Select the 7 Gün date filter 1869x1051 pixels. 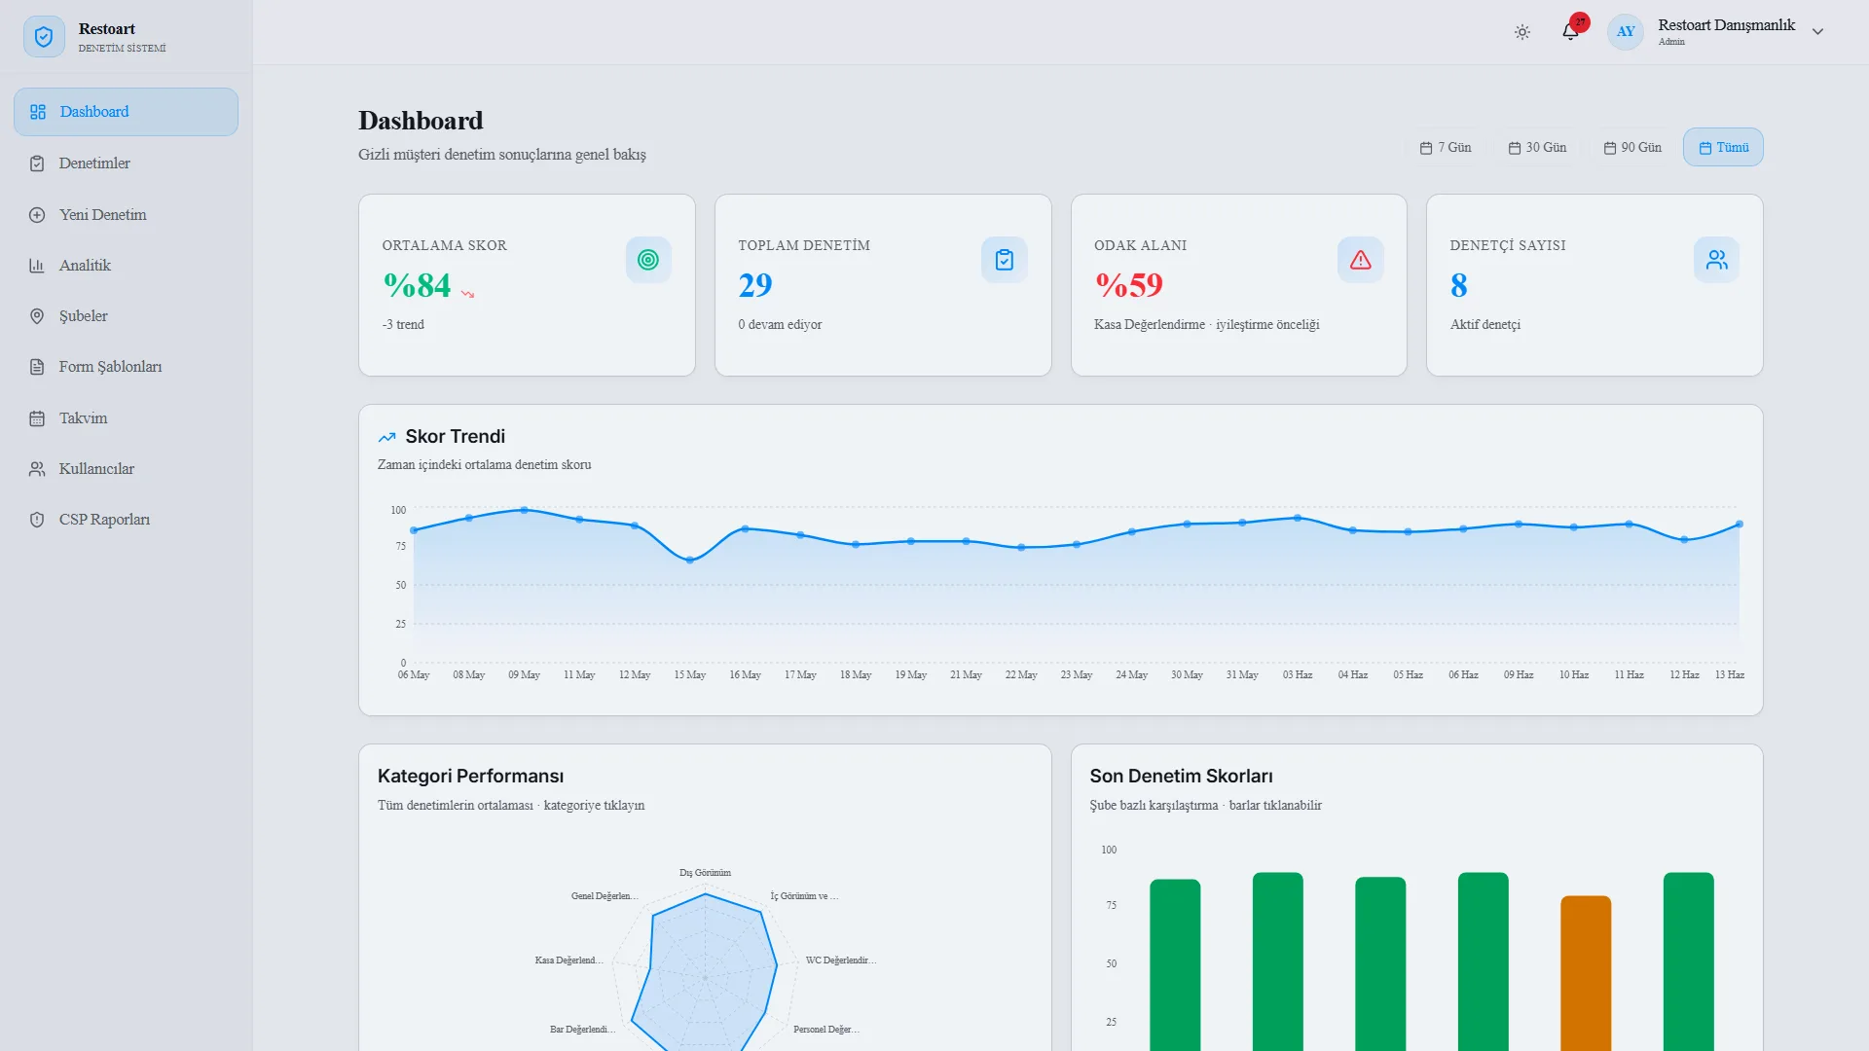pyautogui.click(x=1446, y=148)
